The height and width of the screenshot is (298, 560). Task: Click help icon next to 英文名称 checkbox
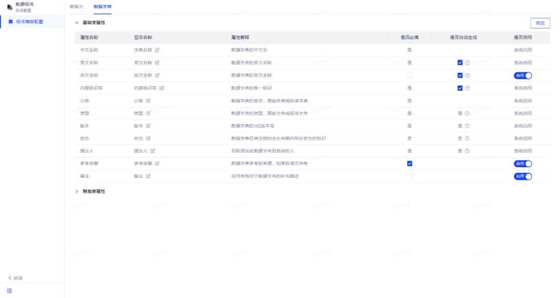[467, 63]
